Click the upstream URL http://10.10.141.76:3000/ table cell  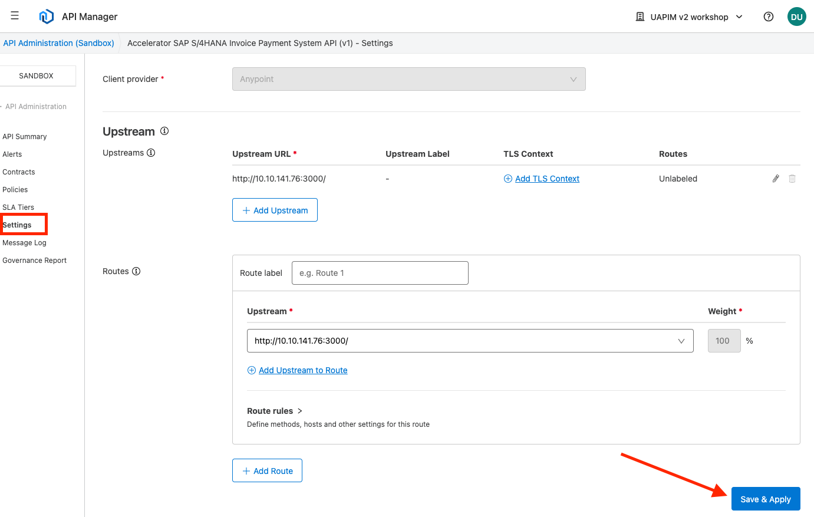click(279, 179)
